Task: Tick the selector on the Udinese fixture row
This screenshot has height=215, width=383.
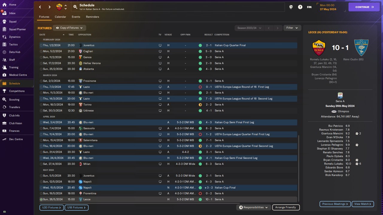Action: click(41, 110)
